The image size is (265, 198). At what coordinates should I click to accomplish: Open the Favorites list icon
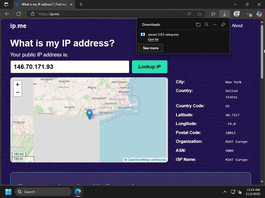coord(213,14)
